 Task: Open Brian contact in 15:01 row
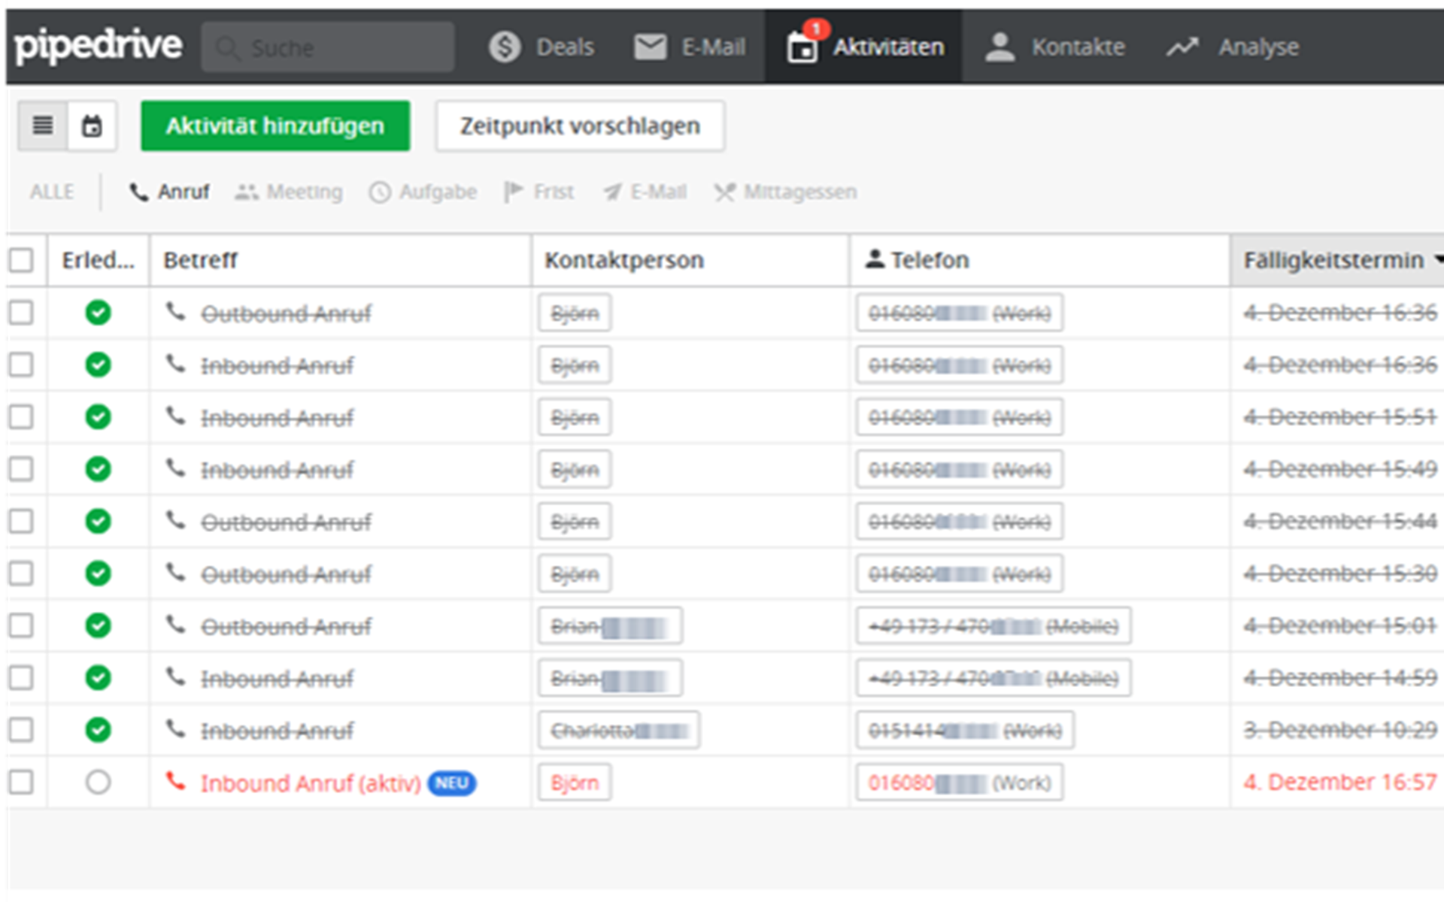point(610,626)
